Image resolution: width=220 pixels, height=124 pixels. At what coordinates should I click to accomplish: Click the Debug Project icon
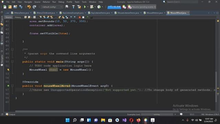[92, 7]
